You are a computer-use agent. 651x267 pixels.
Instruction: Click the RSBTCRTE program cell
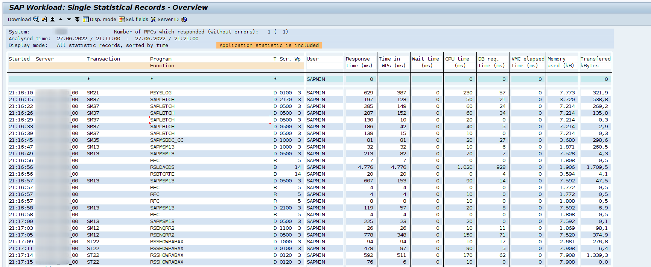[162, 174]
